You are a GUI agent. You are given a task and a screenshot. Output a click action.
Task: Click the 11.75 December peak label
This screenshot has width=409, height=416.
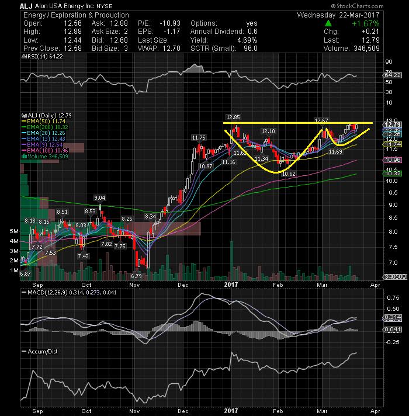199,138
